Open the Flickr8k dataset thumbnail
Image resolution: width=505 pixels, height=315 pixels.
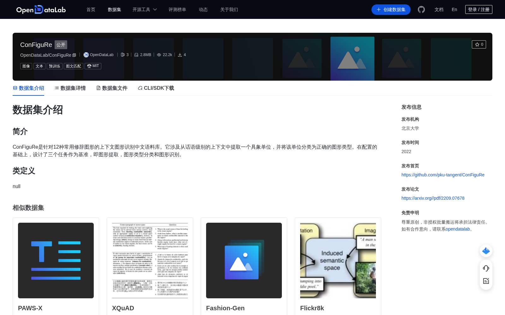338,261
